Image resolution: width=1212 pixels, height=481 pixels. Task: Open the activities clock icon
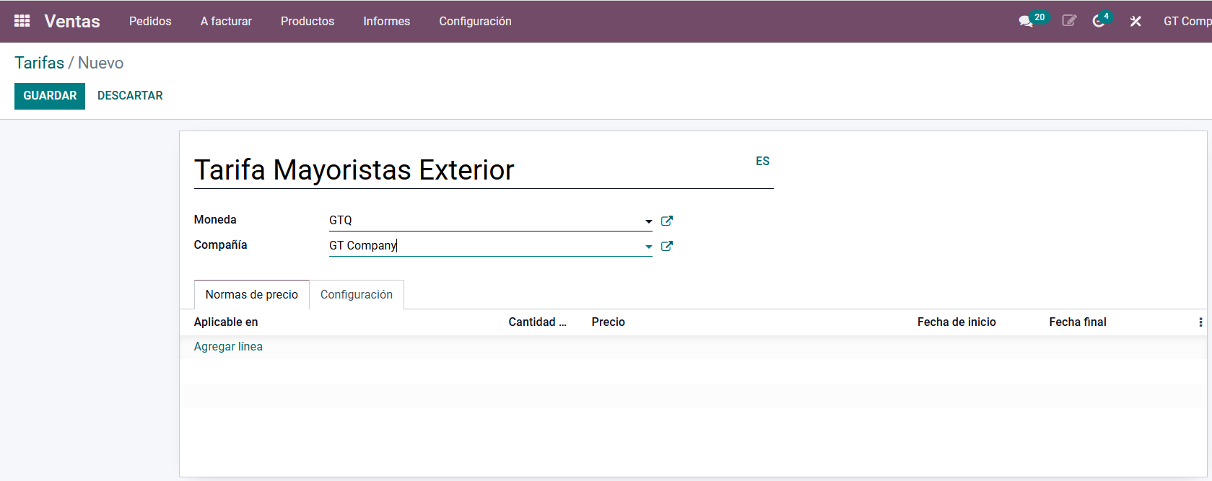pyautogui.click(x=1099, y=21)
